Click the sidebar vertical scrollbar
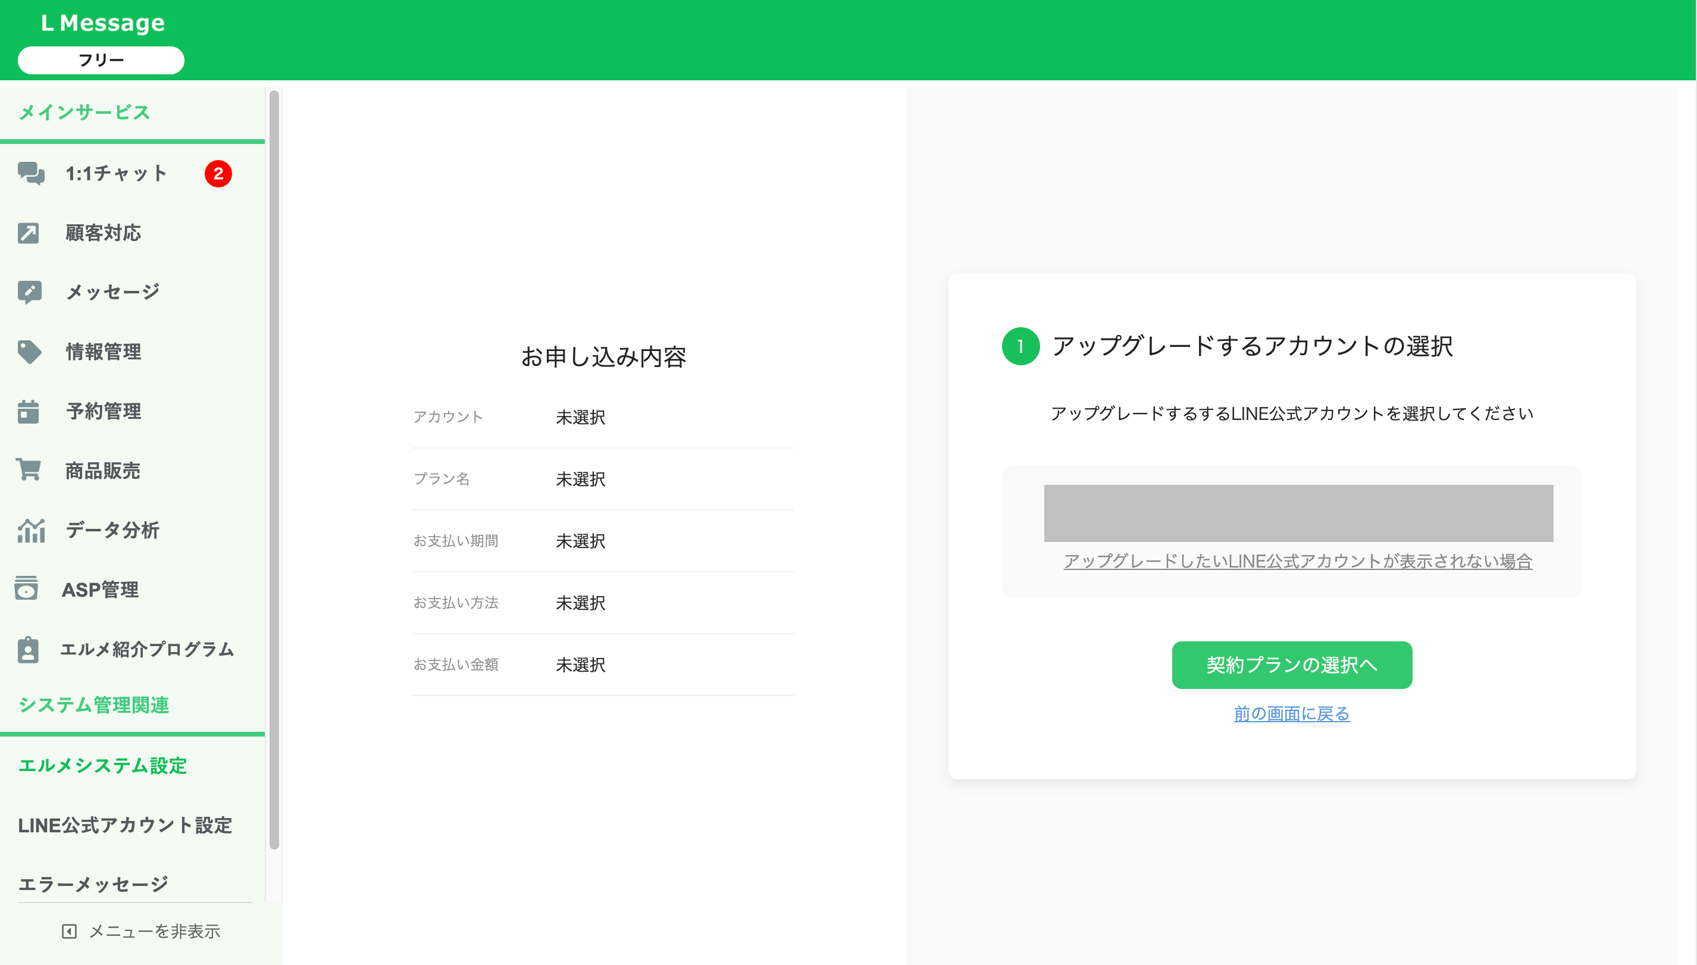Image resolution: width=1697 pixels, height=965 pixels. pyautogui.click(x=274, y=469)
